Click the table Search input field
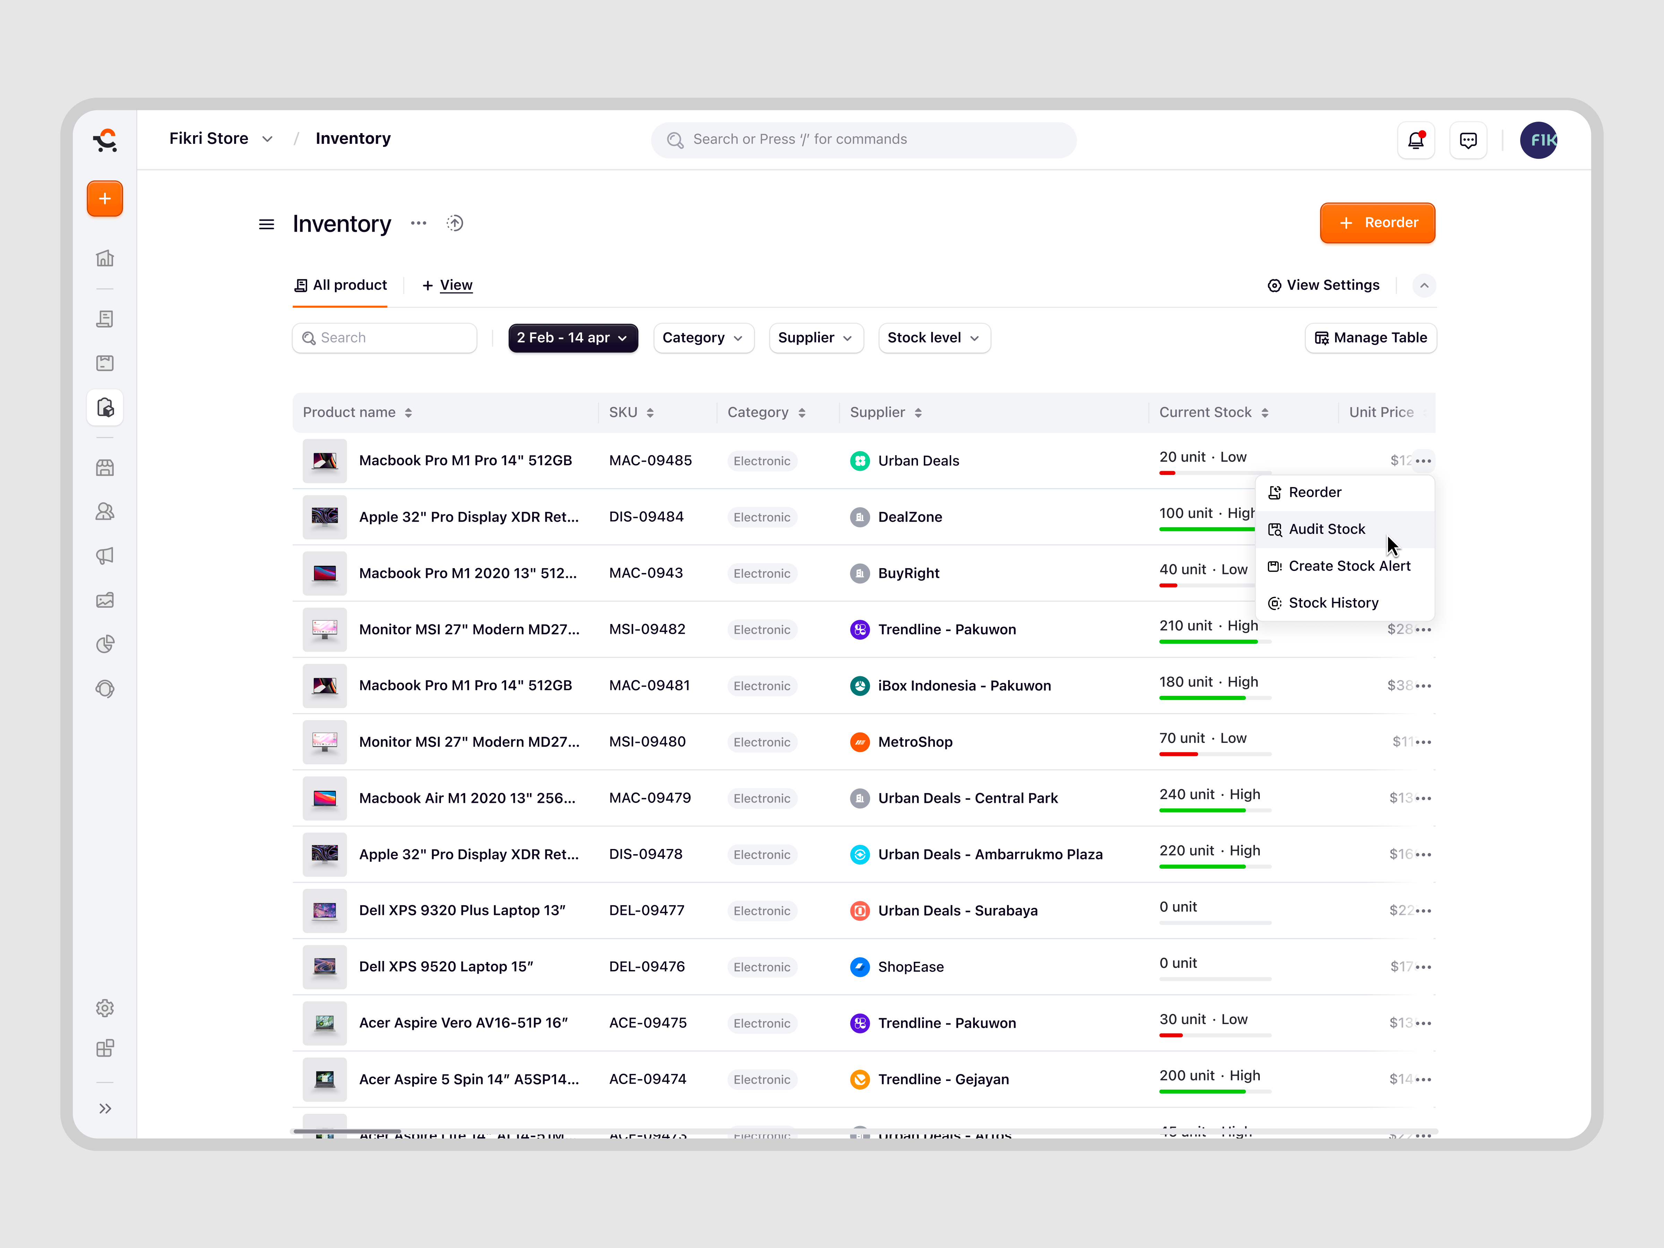 (384, 338)
